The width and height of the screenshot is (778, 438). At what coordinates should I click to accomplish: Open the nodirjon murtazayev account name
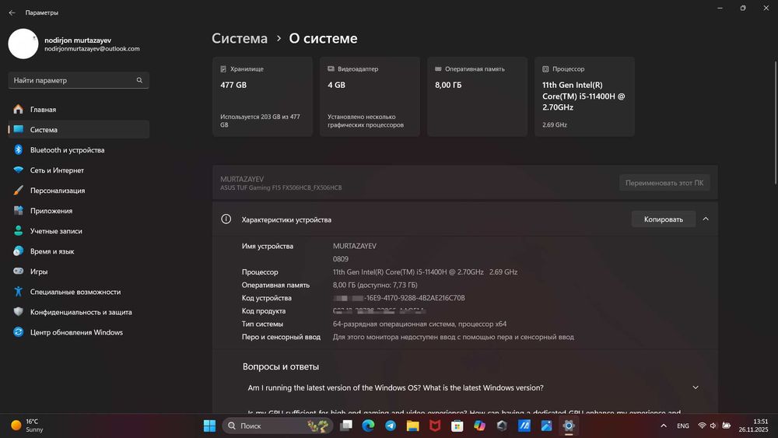(x=78, y=40)
